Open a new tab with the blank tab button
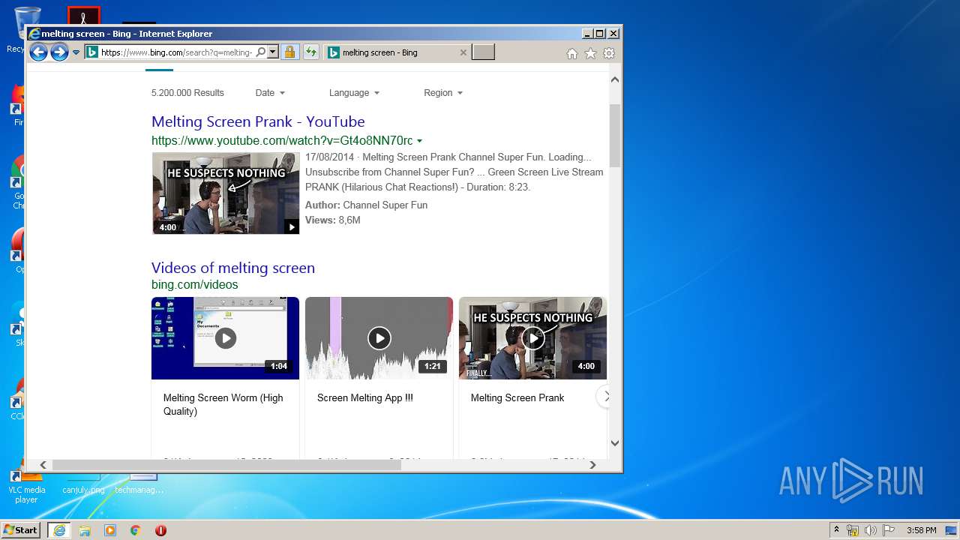 [483, 52]
